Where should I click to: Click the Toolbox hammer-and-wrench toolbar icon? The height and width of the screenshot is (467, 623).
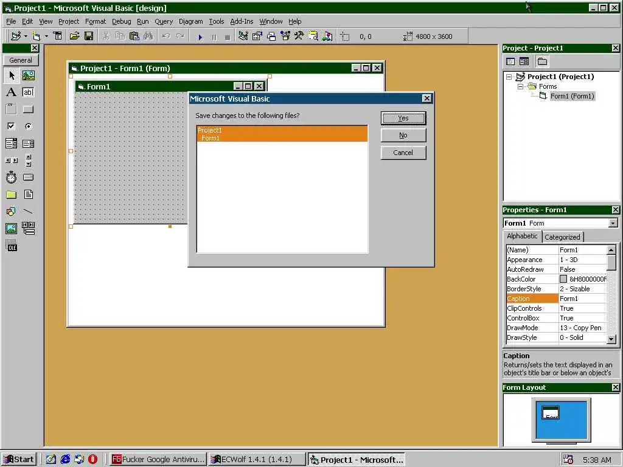pos(299,36)
